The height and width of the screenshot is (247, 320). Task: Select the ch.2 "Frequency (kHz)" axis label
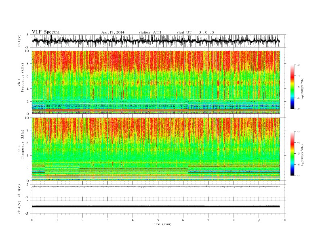click(x=22, y=144)
